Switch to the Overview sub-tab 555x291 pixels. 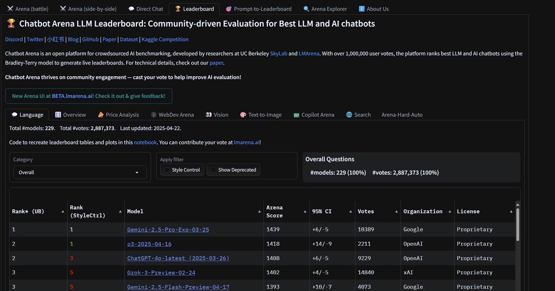click(70, 115)
